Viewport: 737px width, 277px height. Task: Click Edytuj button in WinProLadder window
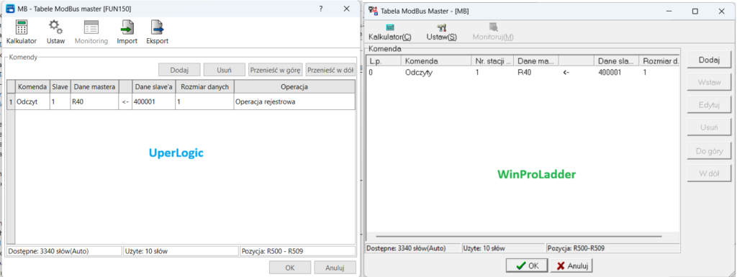point(709,105)
